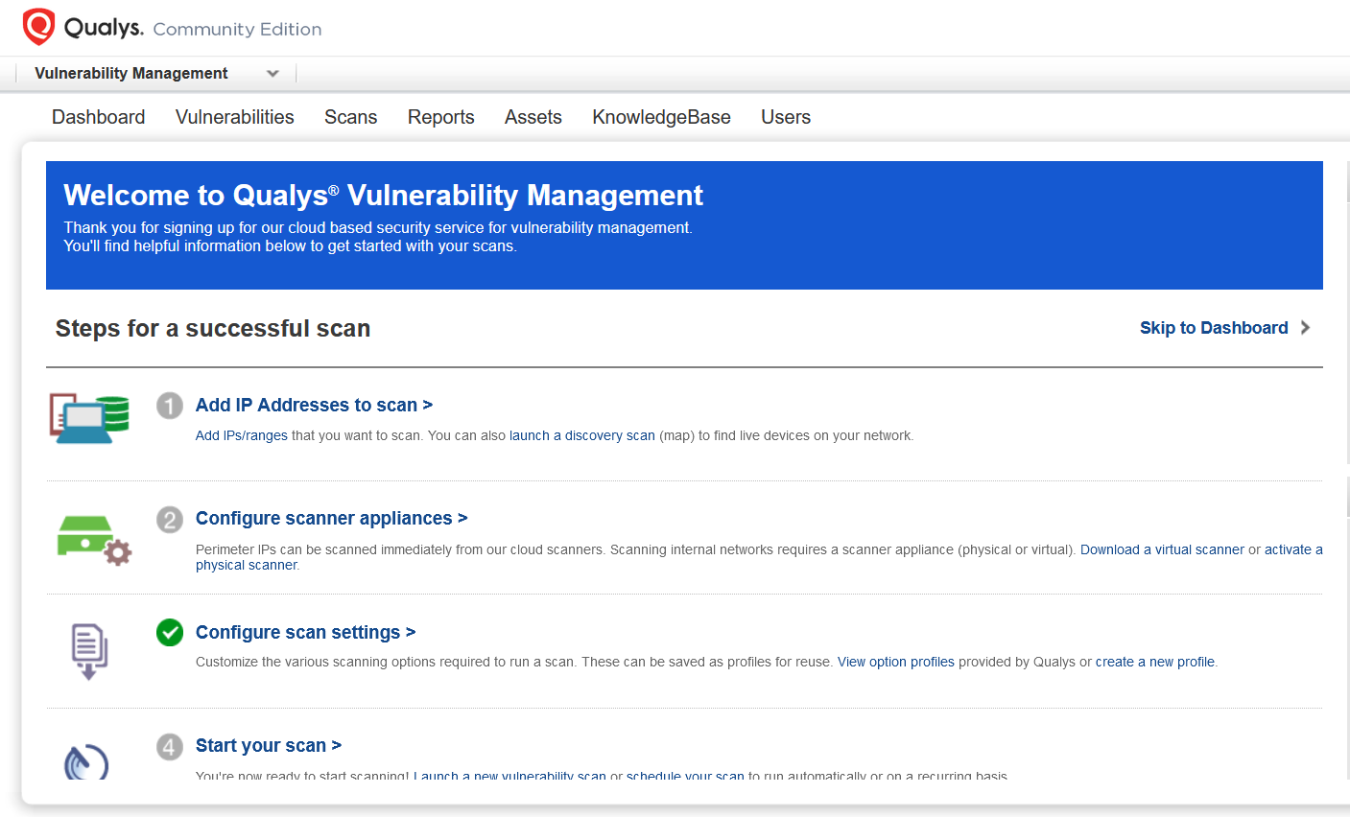The width and height of the screenshot is (1350, 817).
Task: Click the Steps for a successful scan heading
Action: pyautogui.click(x=213, y=329)
